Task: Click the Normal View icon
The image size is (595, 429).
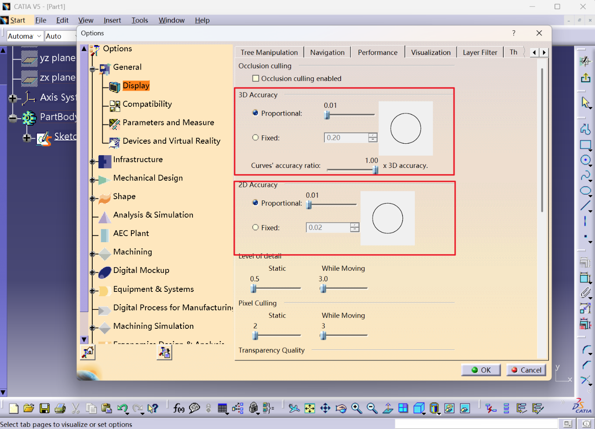Action: pyautogui.click(x=388, y=408)
